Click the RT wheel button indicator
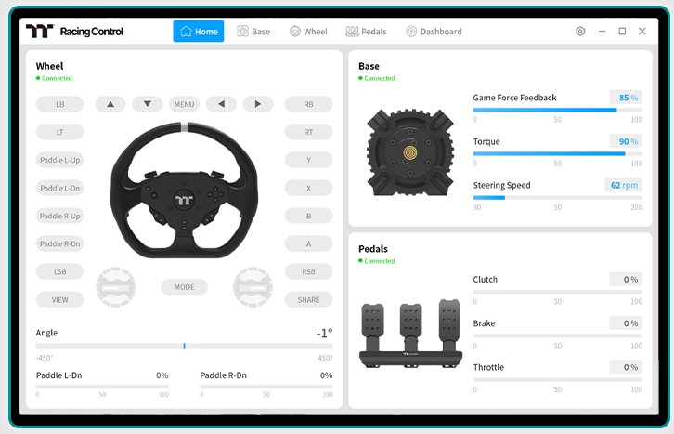Image resolution: width=674 pixels, height=434 pixels. 308,132
